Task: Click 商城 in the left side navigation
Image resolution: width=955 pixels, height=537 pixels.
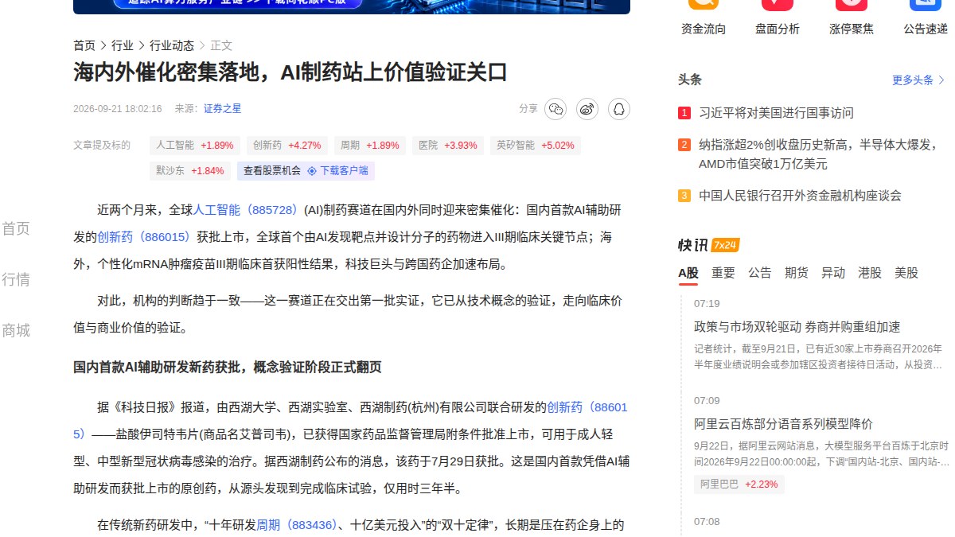Action: click(16, 331)
